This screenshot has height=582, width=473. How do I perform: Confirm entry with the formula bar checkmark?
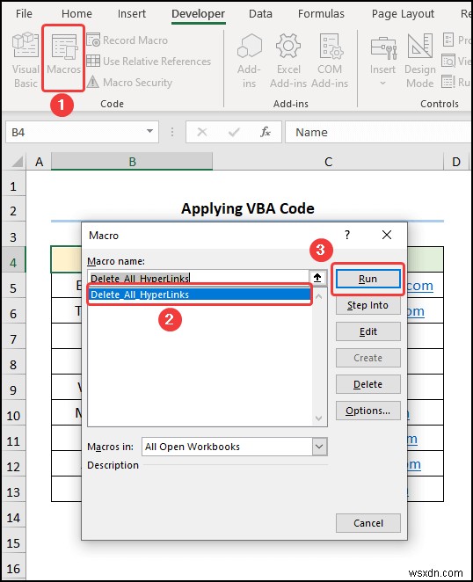(234, 132)
